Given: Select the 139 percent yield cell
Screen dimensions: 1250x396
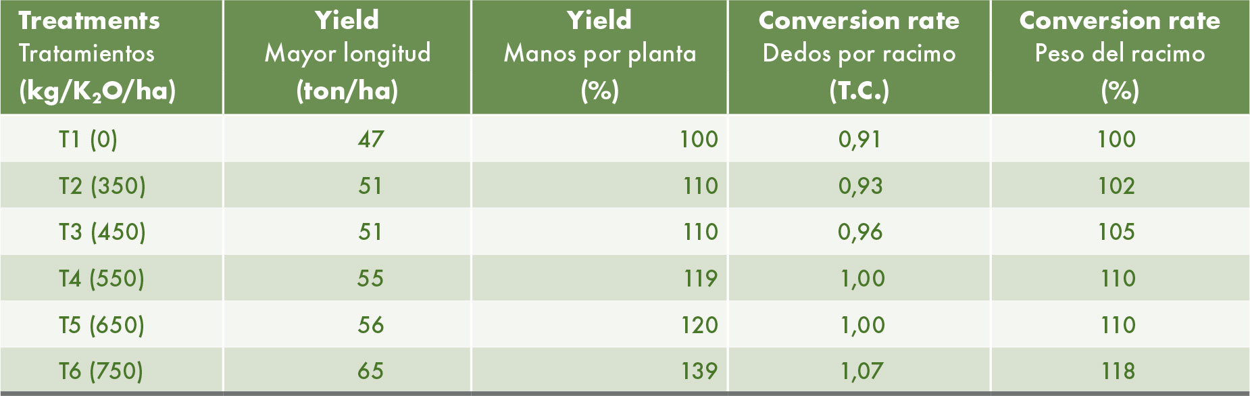Looking at the screenshot, I should pos(699,371).
